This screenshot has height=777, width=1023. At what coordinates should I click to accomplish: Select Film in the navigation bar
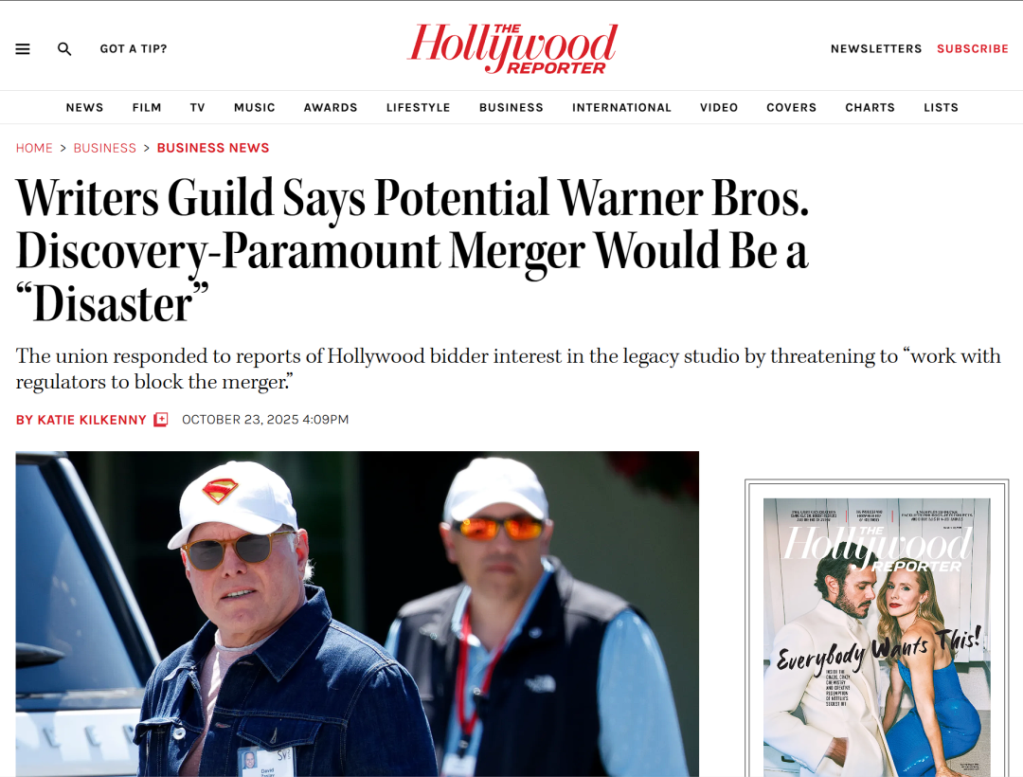point(147,108)
